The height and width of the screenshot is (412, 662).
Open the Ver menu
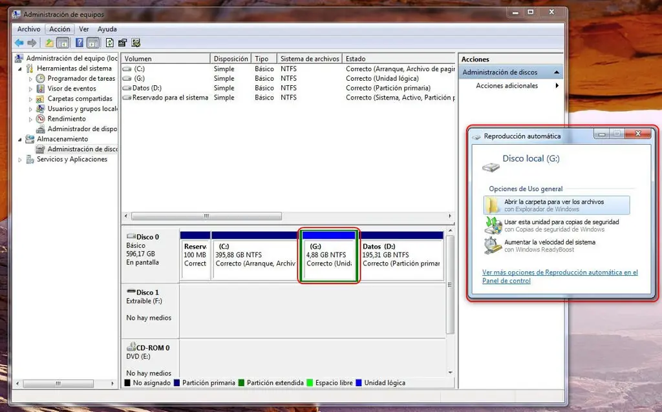pos(84,29)
